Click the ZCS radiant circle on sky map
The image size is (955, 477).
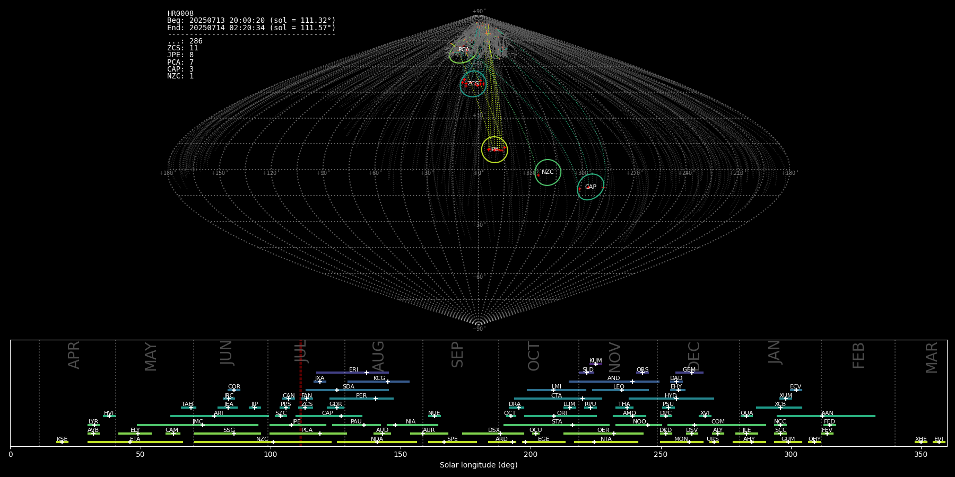coord(473,84)
